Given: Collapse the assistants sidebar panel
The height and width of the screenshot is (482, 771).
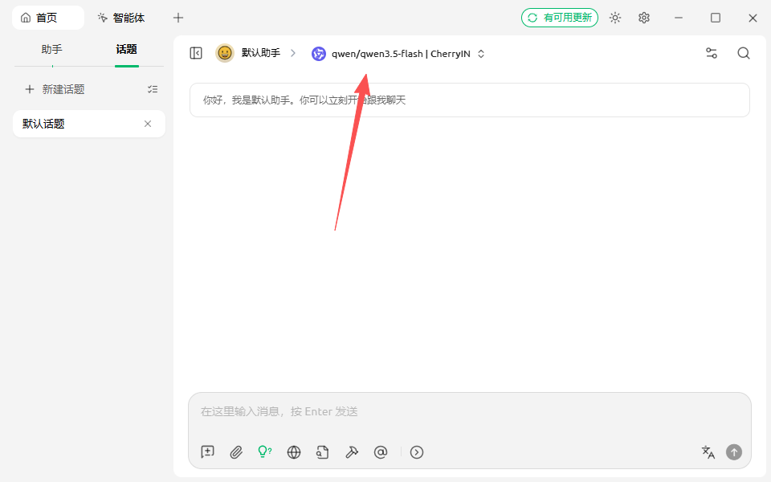Looking at the screenshot, I should coord(195,53).
